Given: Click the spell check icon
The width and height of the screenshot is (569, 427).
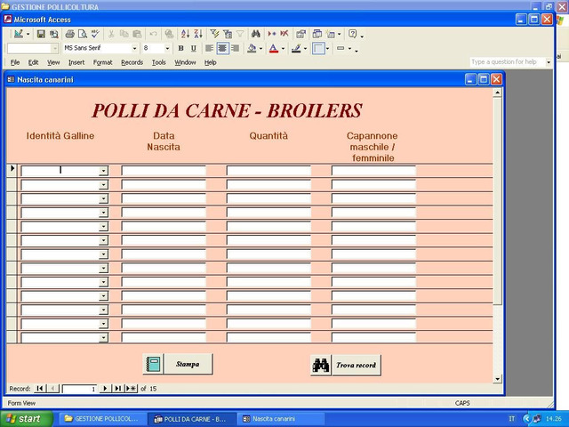Looking at the screenshot, I should pos(95,34).
